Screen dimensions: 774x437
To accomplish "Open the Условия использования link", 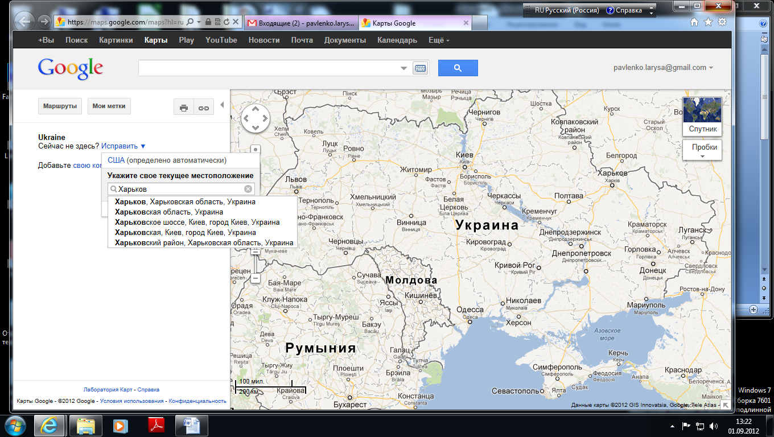I will 131,401.
